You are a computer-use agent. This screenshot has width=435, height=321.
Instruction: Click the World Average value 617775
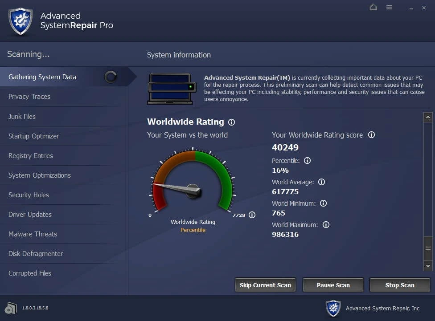tap(285, 191)
